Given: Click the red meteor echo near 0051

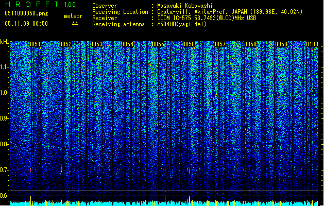Looking at the screenshot, I should pyautogui.click(x=30, y=170).
